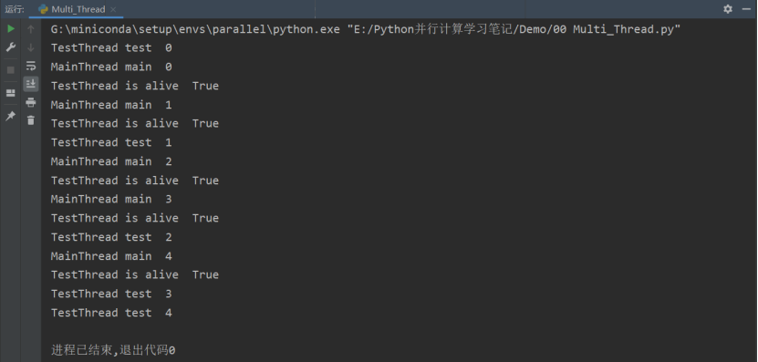The image size is (758, 362).
Task: Hide the Run tool window with minus icon
Action: coord(747,9)
